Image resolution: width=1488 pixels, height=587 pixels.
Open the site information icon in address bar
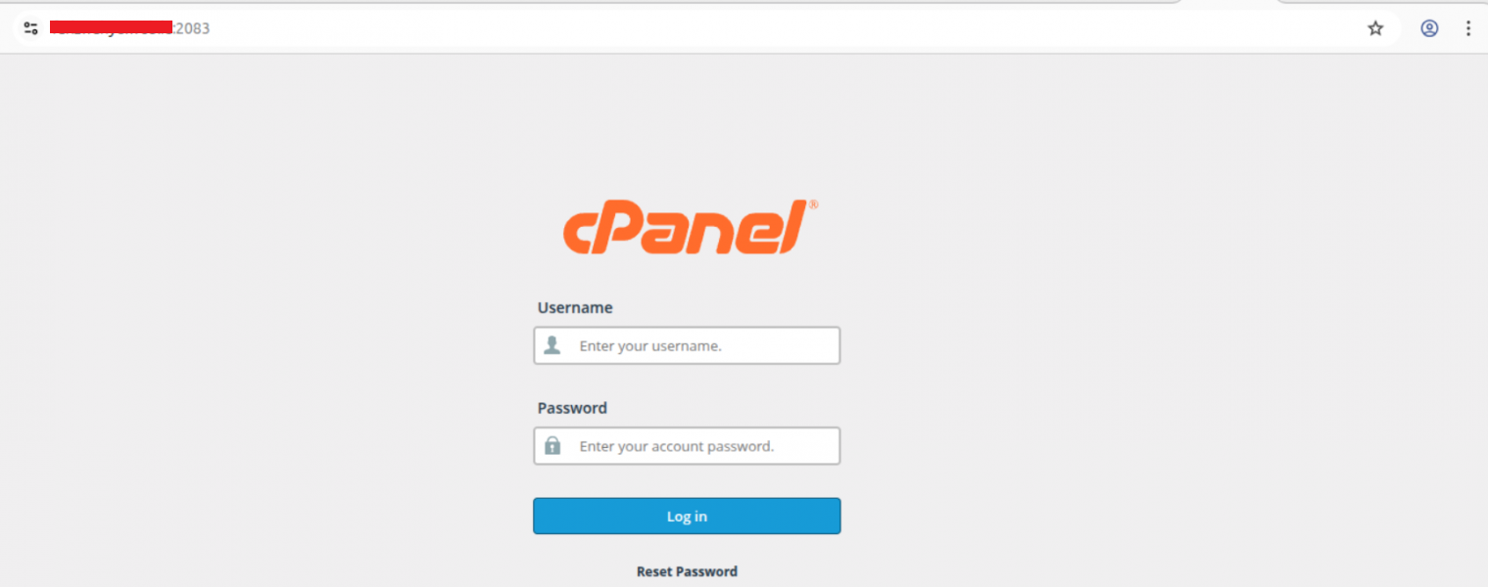(x=30, y=28)
